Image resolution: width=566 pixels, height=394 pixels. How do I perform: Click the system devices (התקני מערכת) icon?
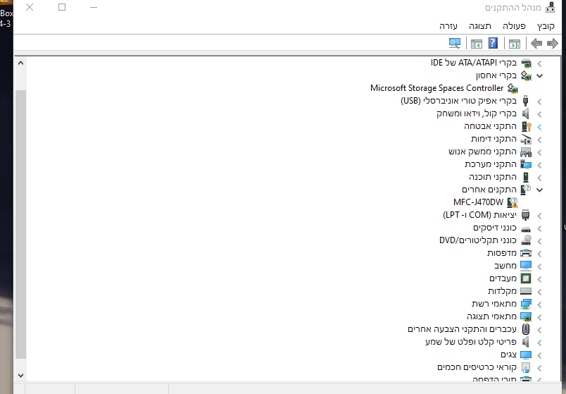pyautogui.click(x=526, y=164)
